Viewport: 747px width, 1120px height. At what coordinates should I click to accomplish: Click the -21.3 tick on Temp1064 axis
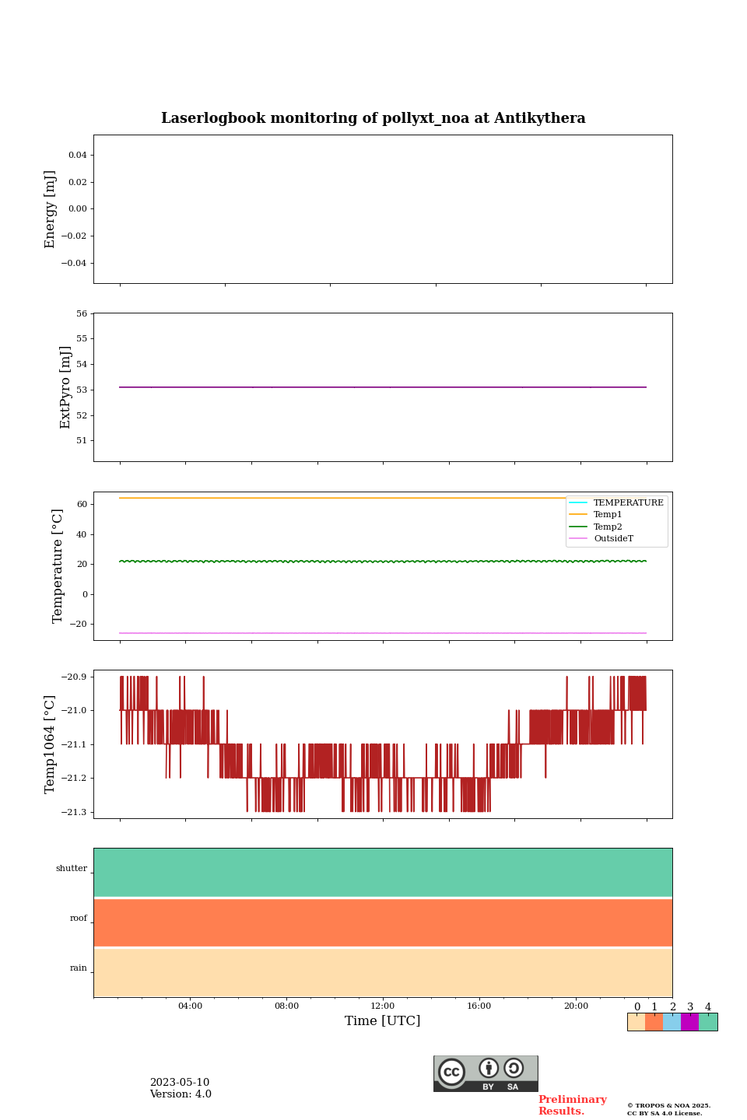(x=74, y=812)
